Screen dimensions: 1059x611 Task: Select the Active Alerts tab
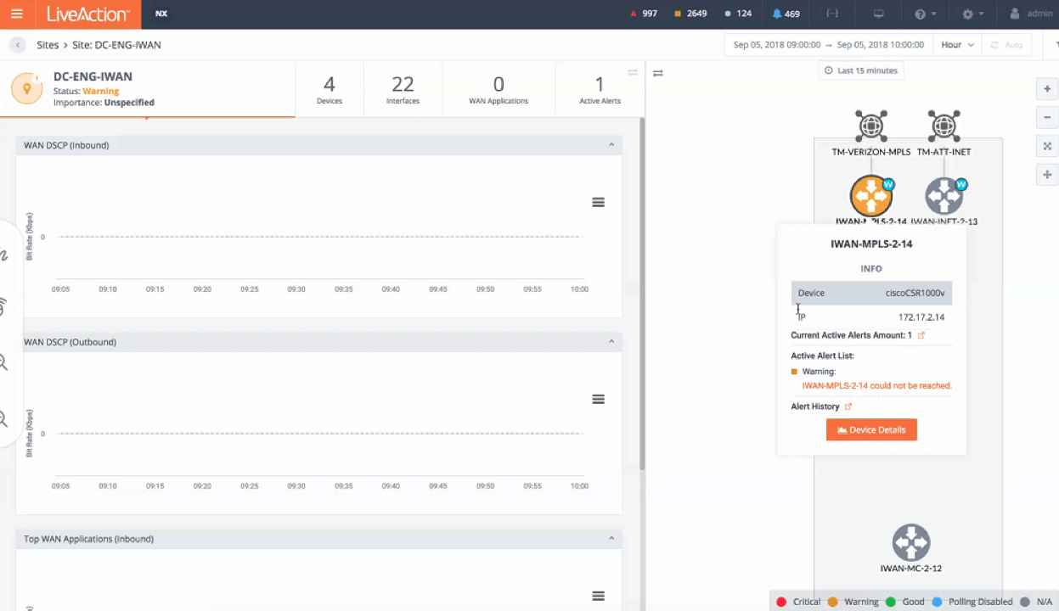tap(600, 90)
